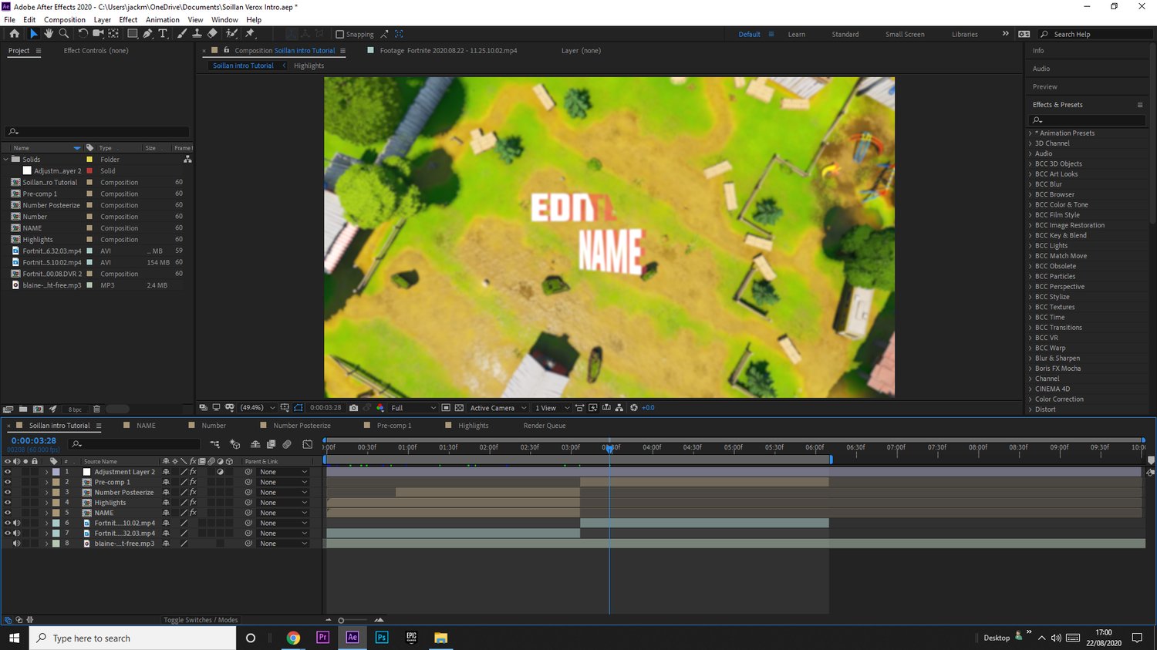1157x650 pixels.
Task: Switch to the Render Queue tab
Action: click(545, 426)
